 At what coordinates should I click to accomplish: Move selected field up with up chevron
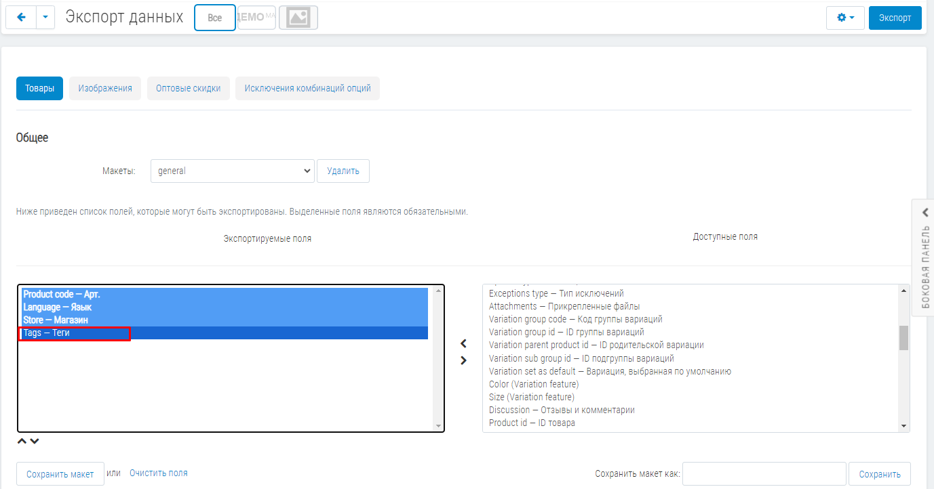point(22,442)
